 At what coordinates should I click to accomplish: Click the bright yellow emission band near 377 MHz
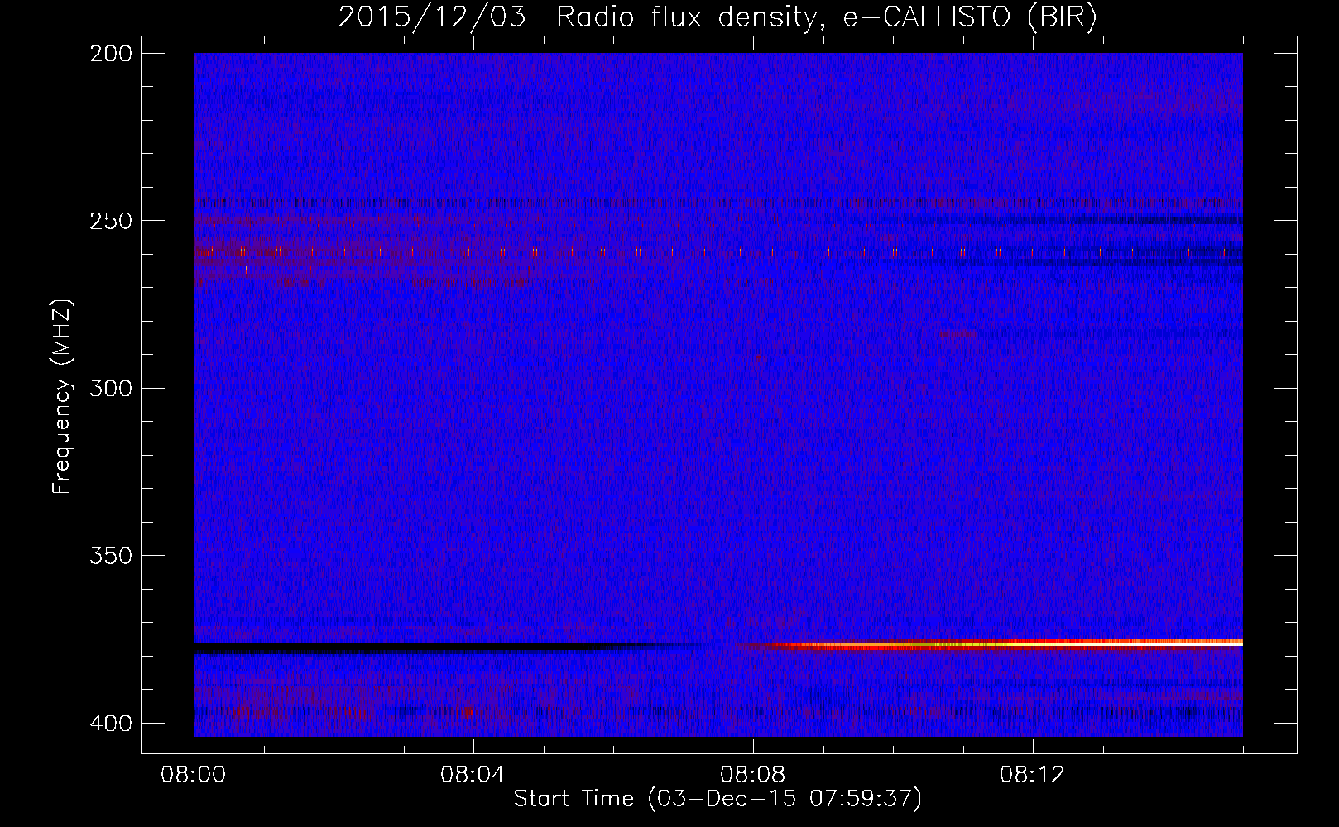(993, 643)
